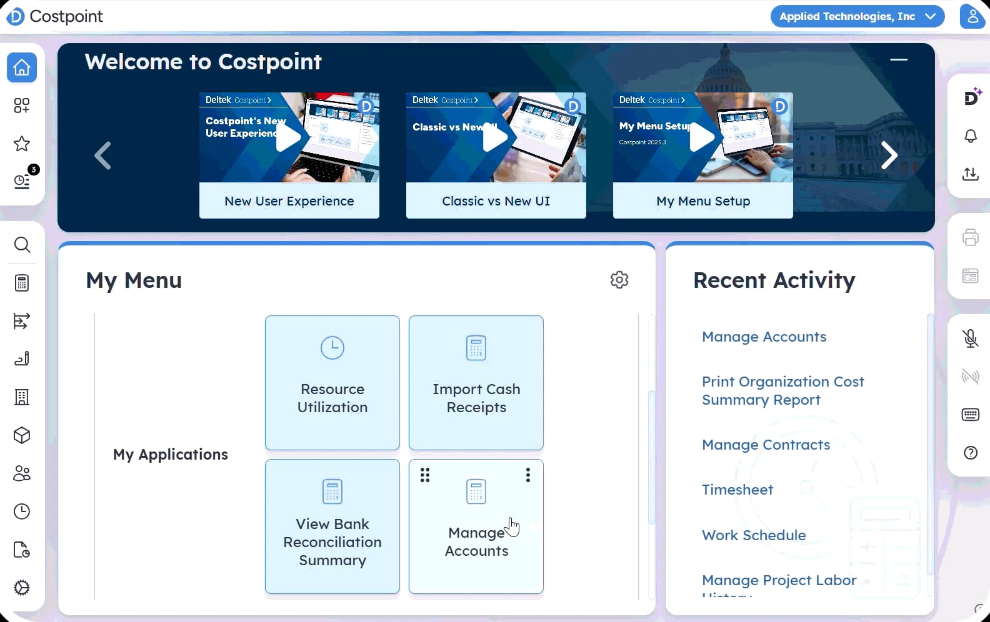Viewport: 990px width, 622px height.
Task: Open the keyboard shortcuts icon
Action: [x=971, y=415]
